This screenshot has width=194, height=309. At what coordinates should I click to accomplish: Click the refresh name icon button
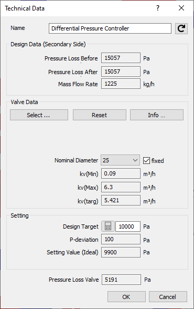pos(181,28)
